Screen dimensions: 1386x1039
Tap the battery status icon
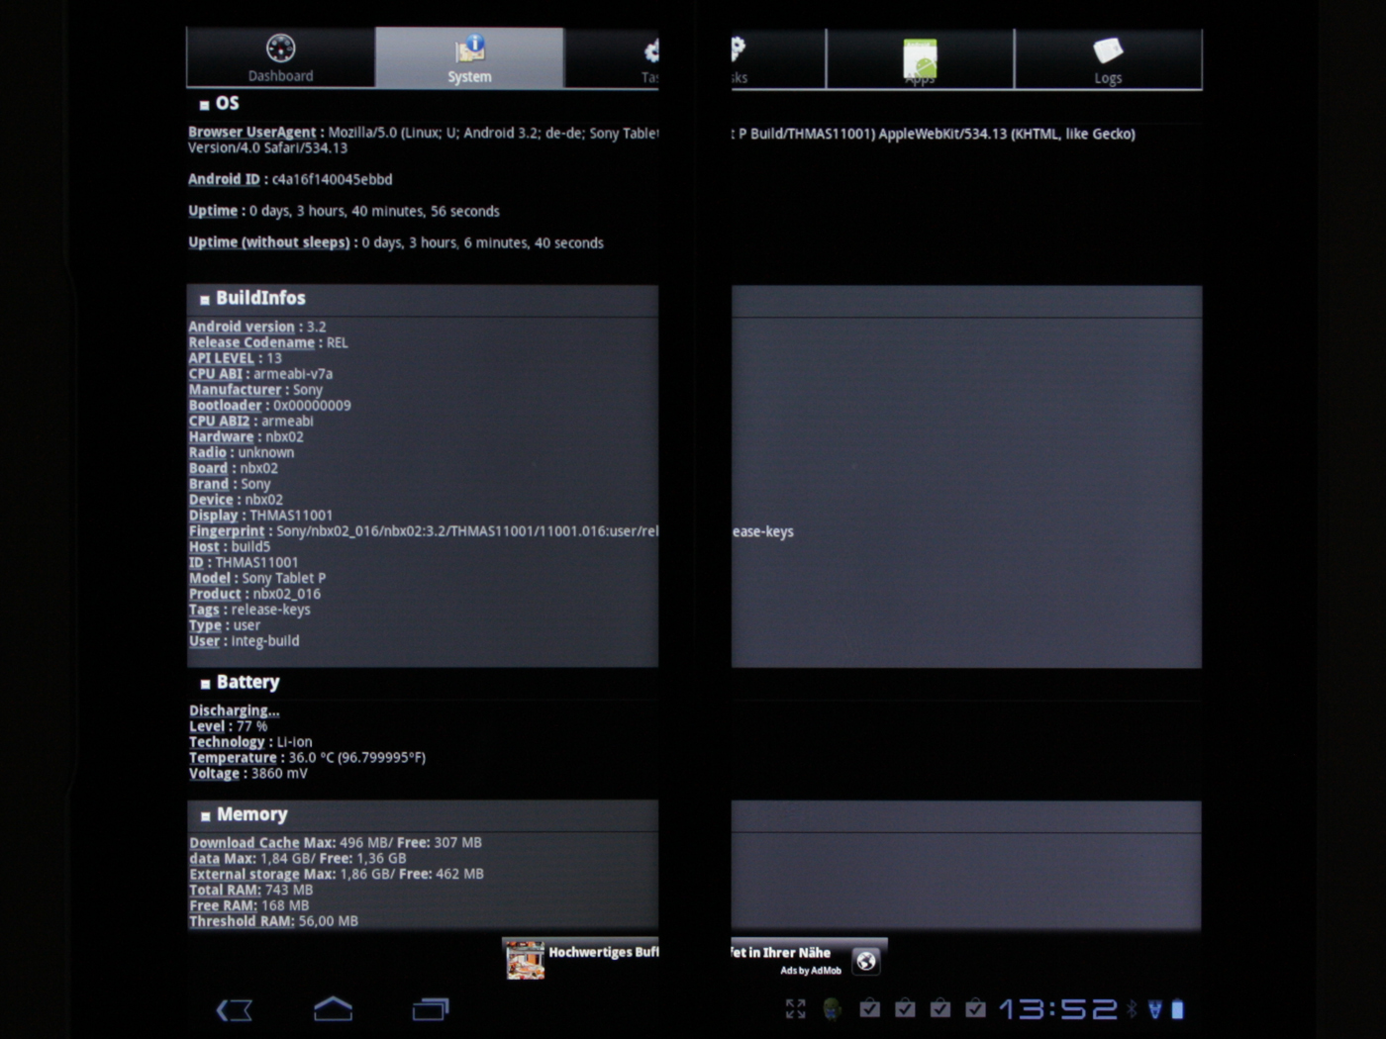tap(1177, 1008)
